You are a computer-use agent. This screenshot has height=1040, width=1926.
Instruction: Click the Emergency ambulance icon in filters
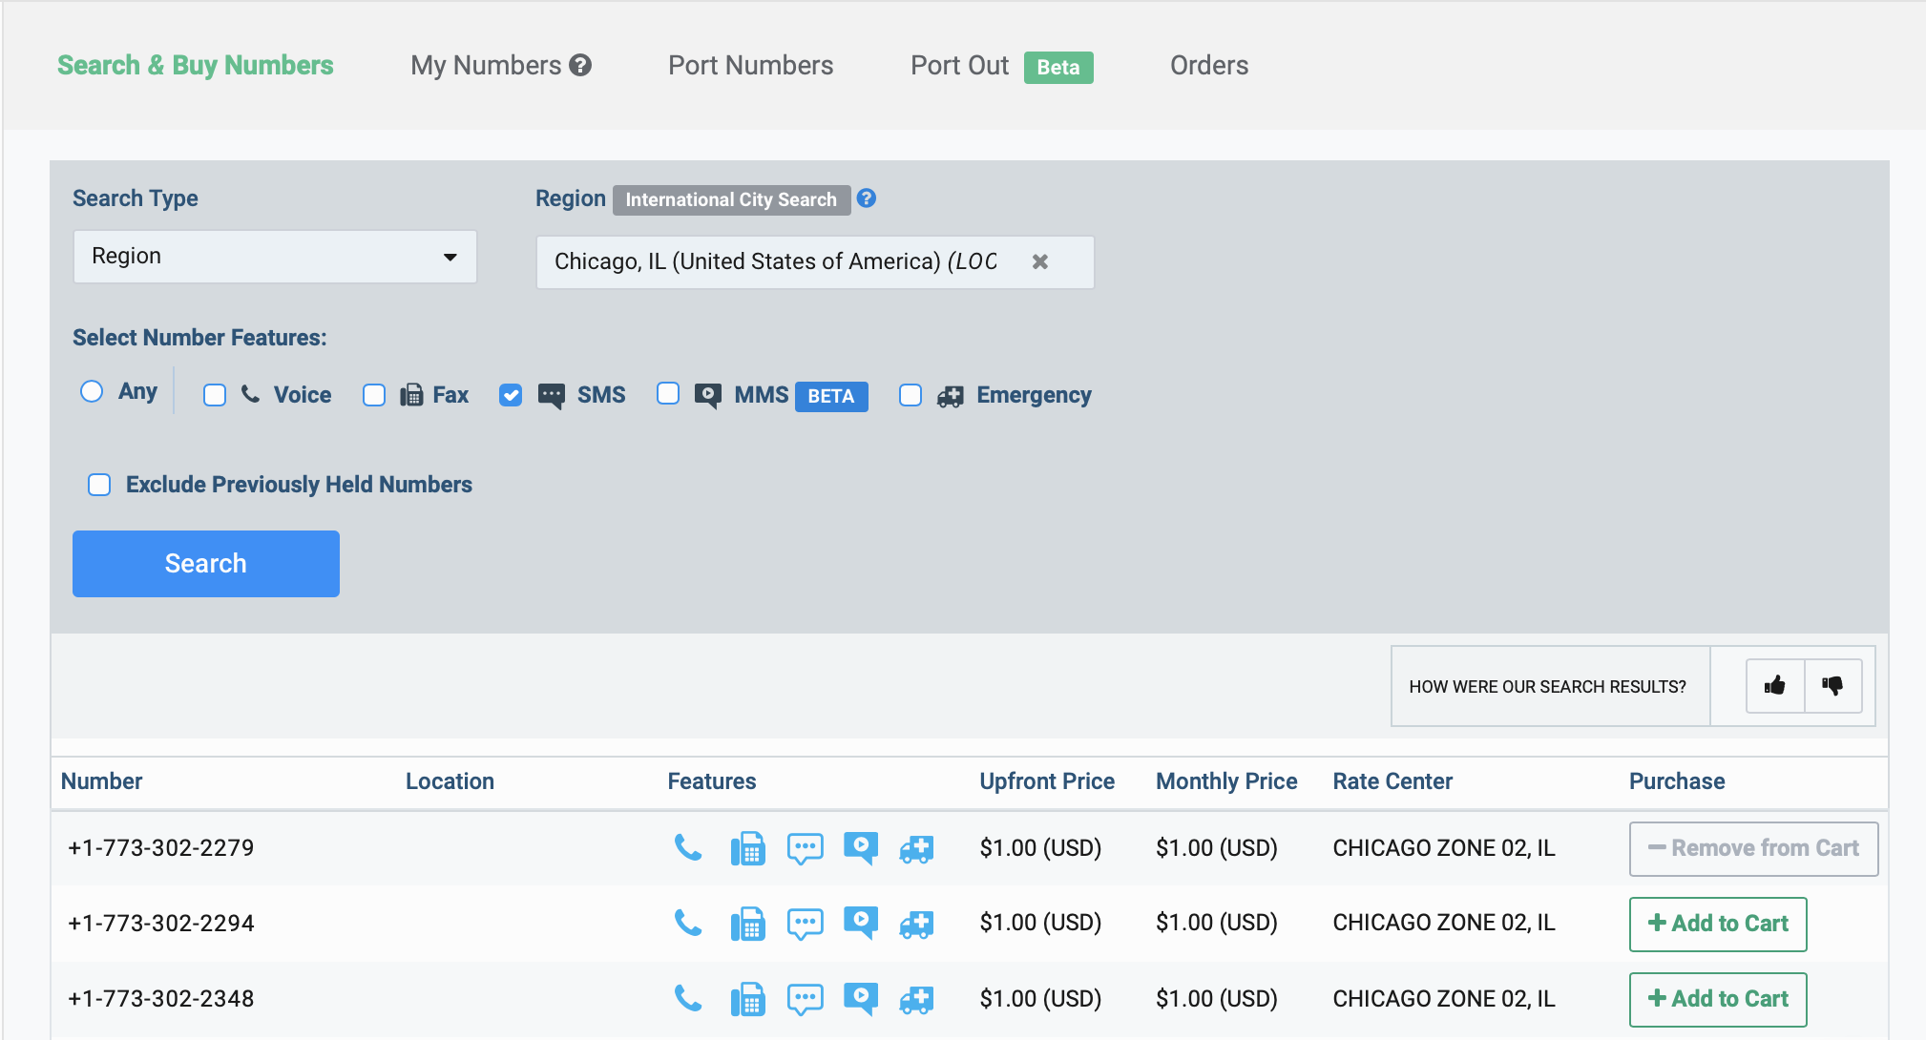pyautogui.click(x=951, y=396)
